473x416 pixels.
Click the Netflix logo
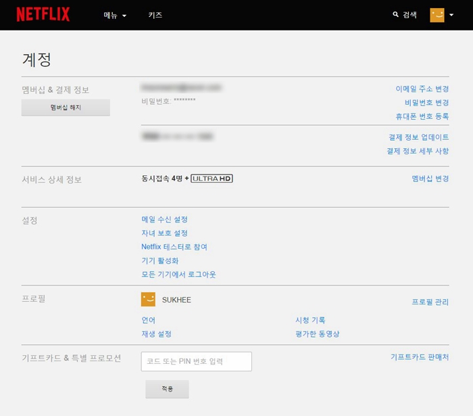coord(43,14)
